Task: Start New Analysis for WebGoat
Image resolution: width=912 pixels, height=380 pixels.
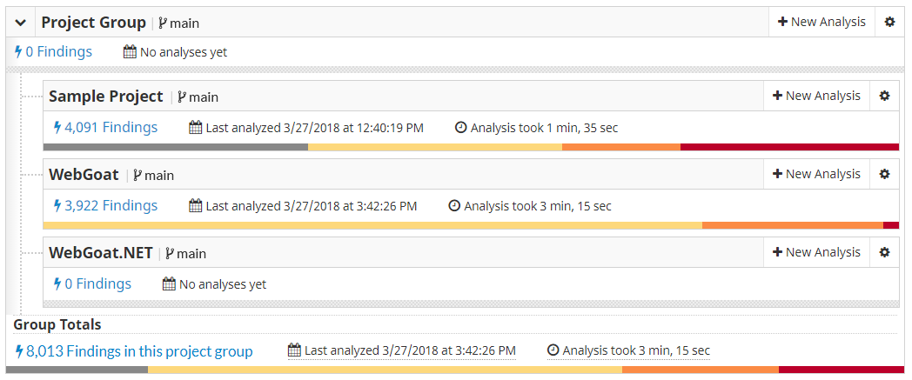Action: coord(816,174)
